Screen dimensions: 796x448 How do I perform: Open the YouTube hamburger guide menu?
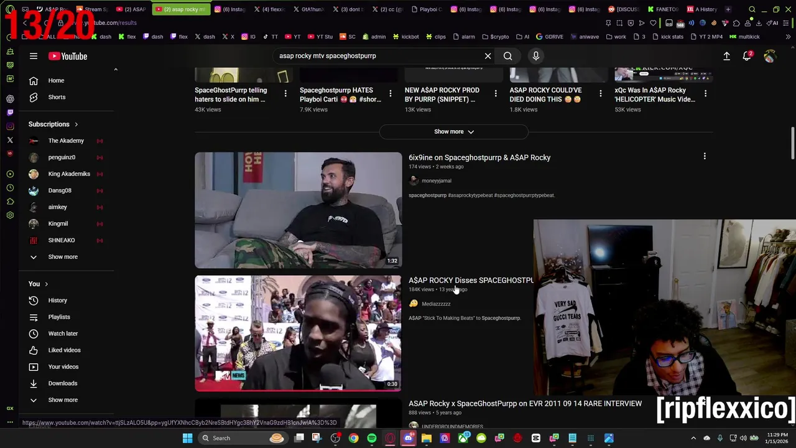tap(34, 56)
